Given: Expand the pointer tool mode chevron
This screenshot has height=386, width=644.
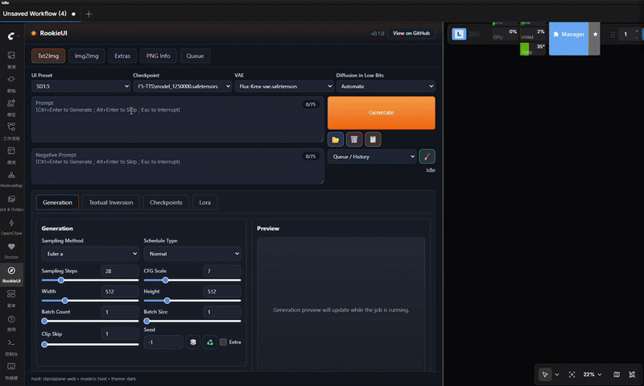Looking at the screenshot, I should tap(557, 375).
